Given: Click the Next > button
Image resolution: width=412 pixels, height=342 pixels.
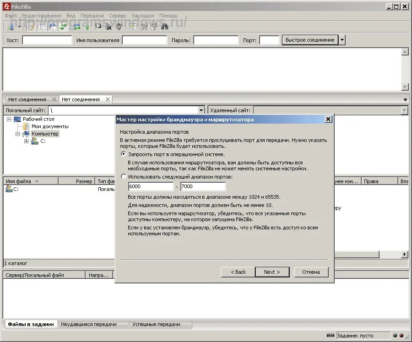Looking at the screenshot, I should coord(272,272).
